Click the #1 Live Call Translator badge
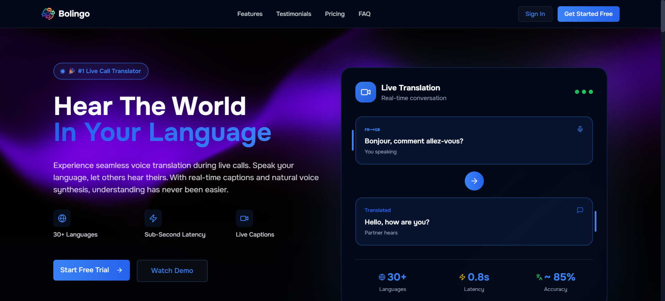This screenshot has width=665, height=301. pos(101,71)
